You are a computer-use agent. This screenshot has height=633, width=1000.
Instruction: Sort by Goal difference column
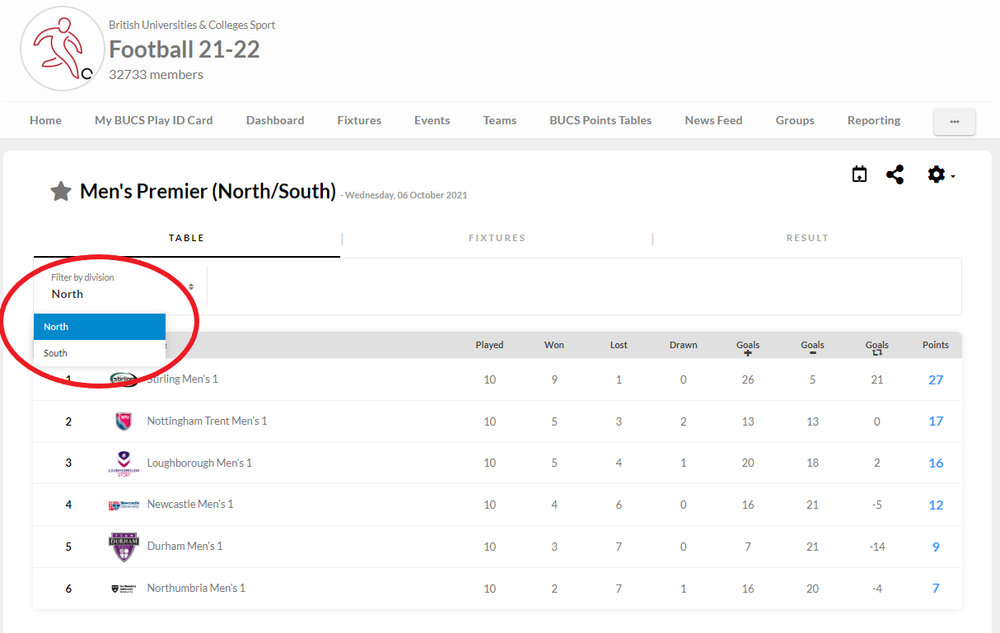(x=877, y=348)
